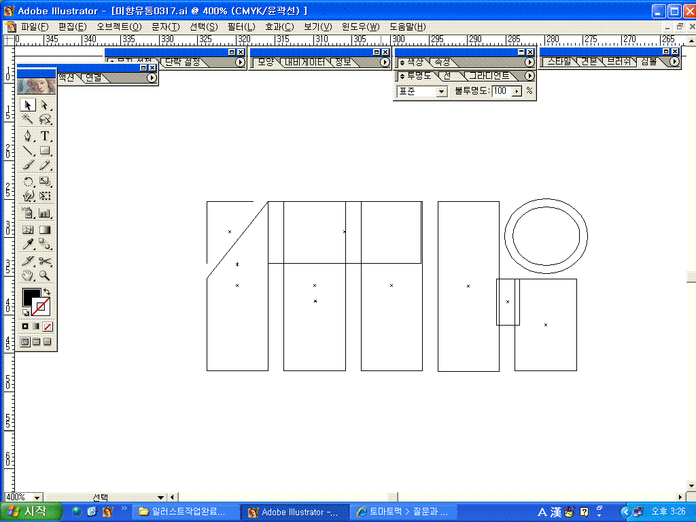
Task: Choose the Paintbrush tool
Action: (29, 165)
